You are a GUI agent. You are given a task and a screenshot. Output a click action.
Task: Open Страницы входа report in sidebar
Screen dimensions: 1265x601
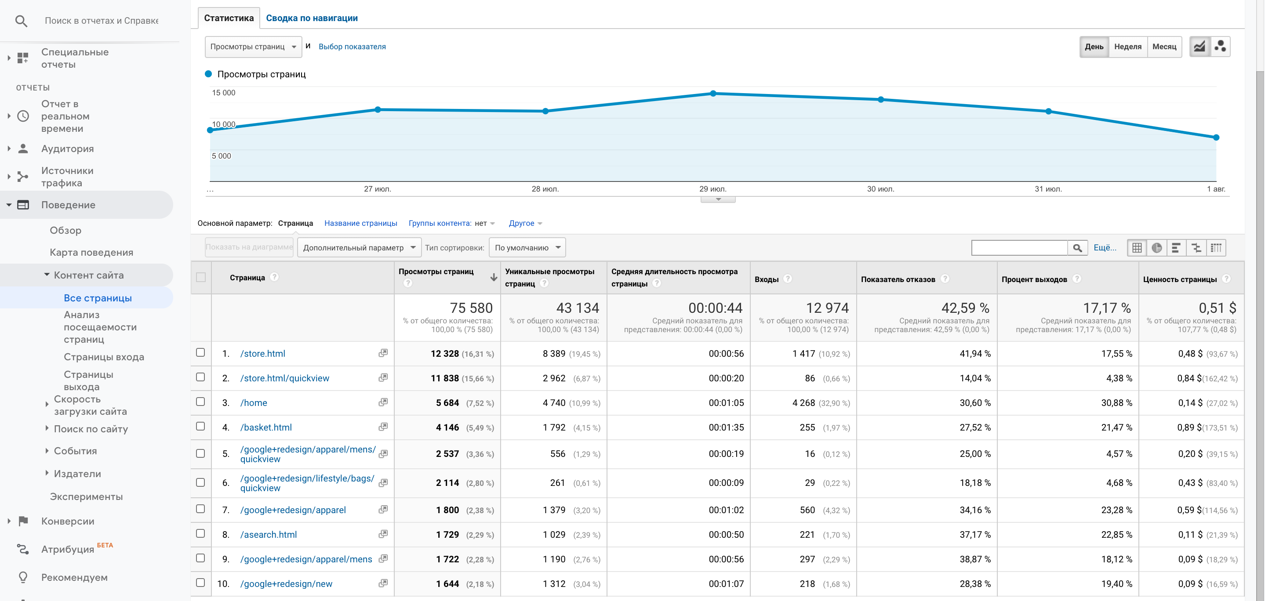tap(104, 357)
